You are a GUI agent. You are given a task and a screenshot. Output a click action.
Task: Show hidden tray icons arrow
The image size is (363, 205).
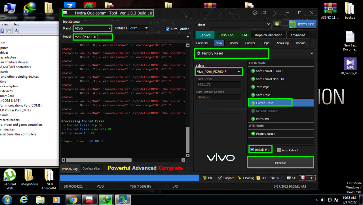coord(317,200)
